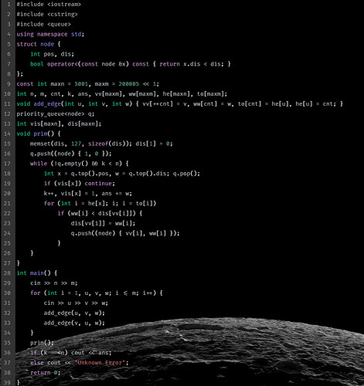The image size is (364, 386).
Task: Click 'q.push((node) { 1, 0 });' line
Action: pyautogui.click(x=71, y=154)
